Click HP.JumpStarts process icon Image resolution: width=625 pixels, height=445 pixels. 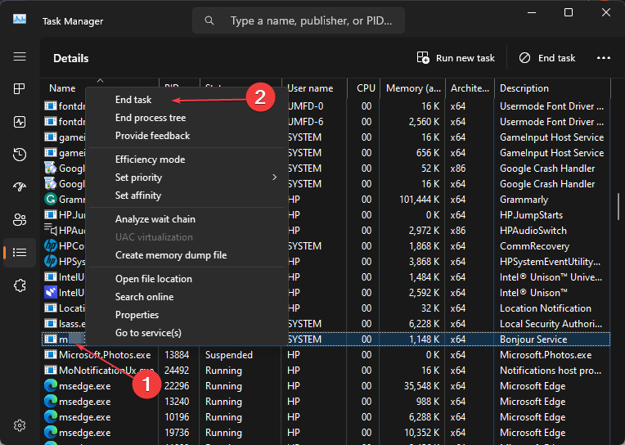tap(50, 214)
